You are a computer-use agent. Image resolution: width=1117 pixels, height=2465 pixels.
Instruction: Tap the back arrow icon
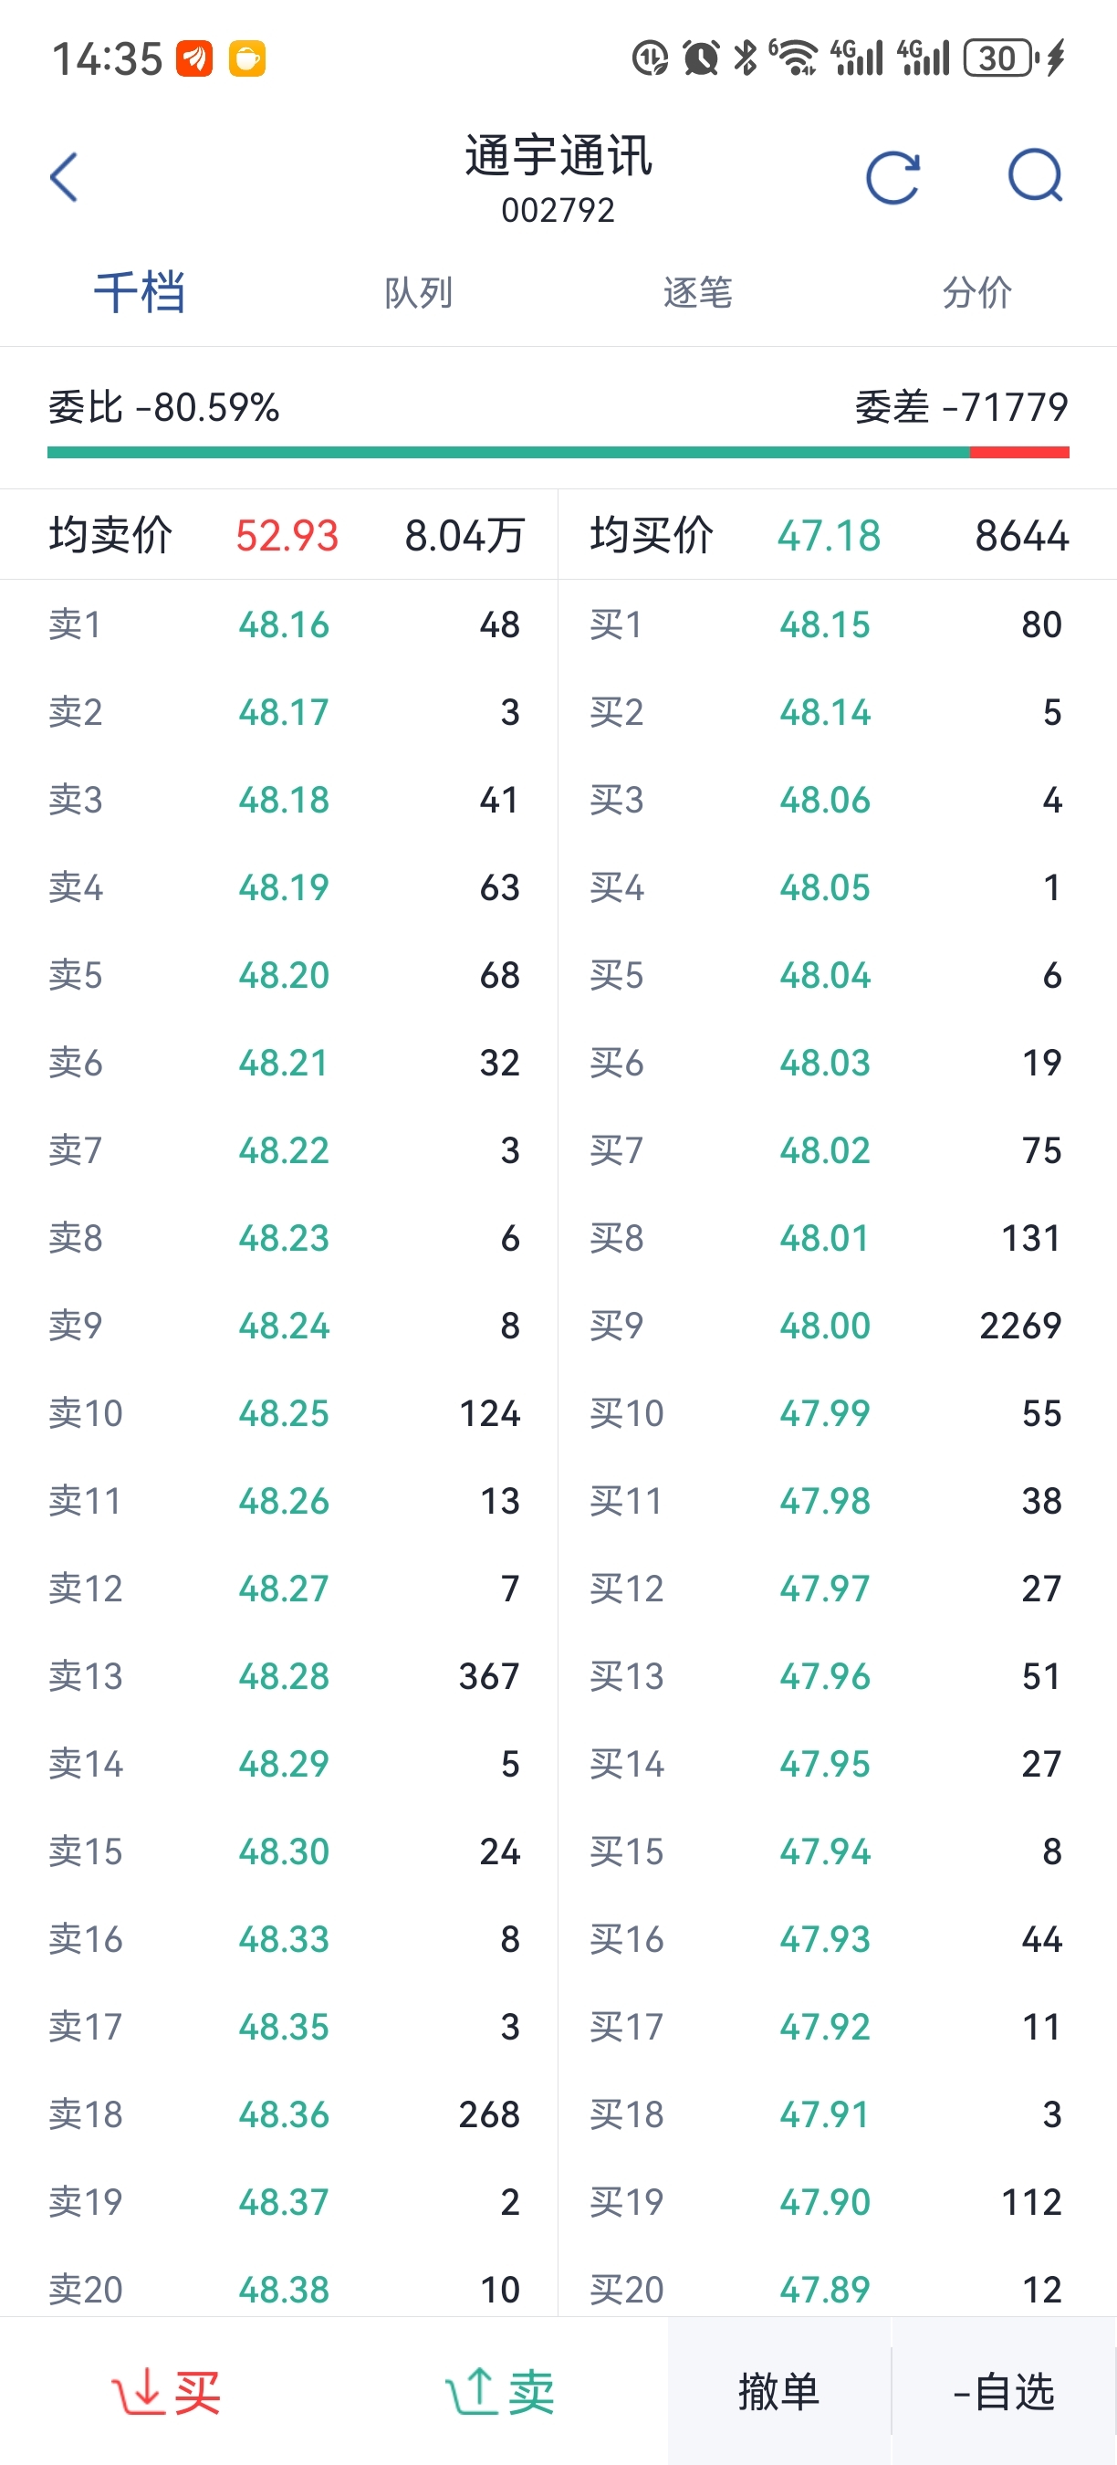(64, 177)
